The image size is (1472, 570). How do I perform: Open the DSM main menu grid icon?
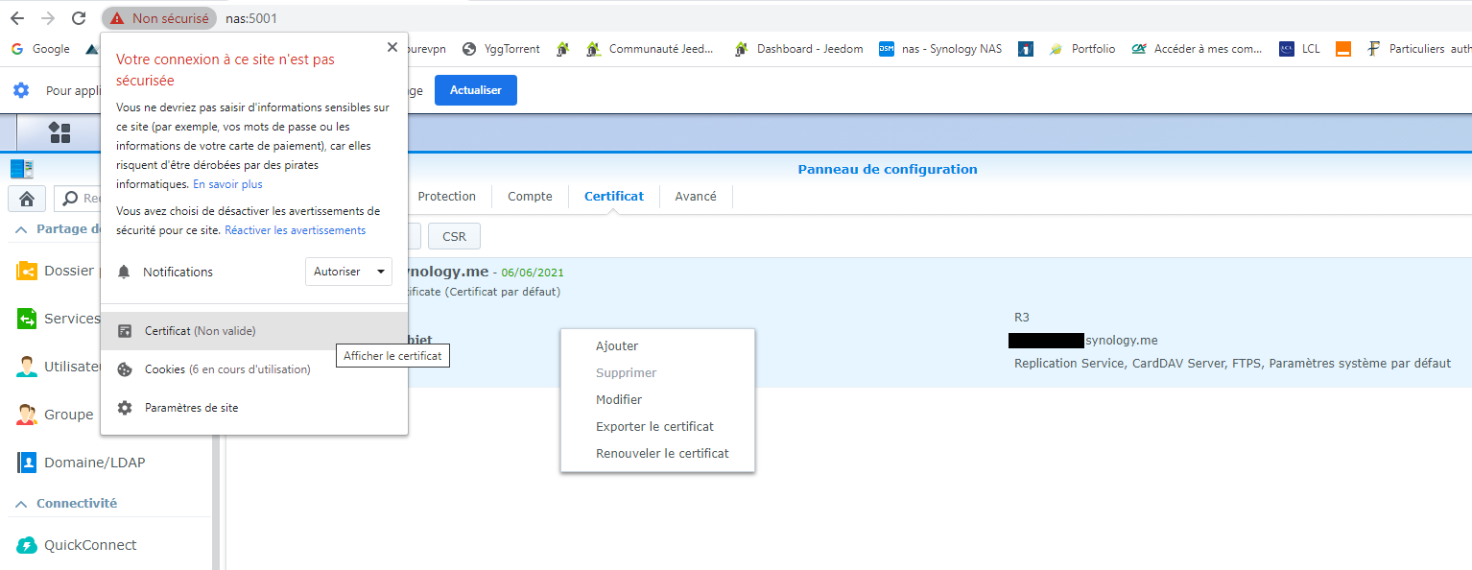59,132
